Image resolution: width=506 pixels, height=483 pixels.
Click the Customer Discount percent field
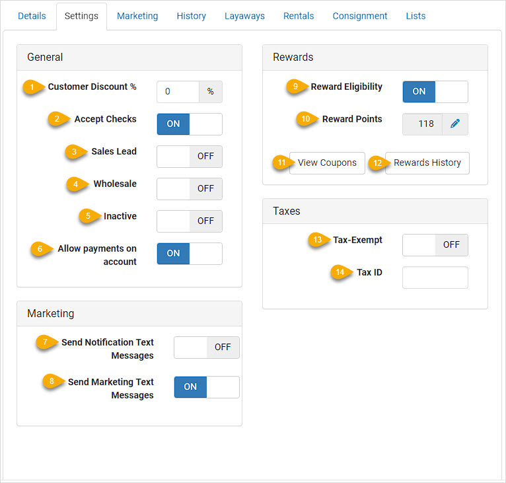178,92
